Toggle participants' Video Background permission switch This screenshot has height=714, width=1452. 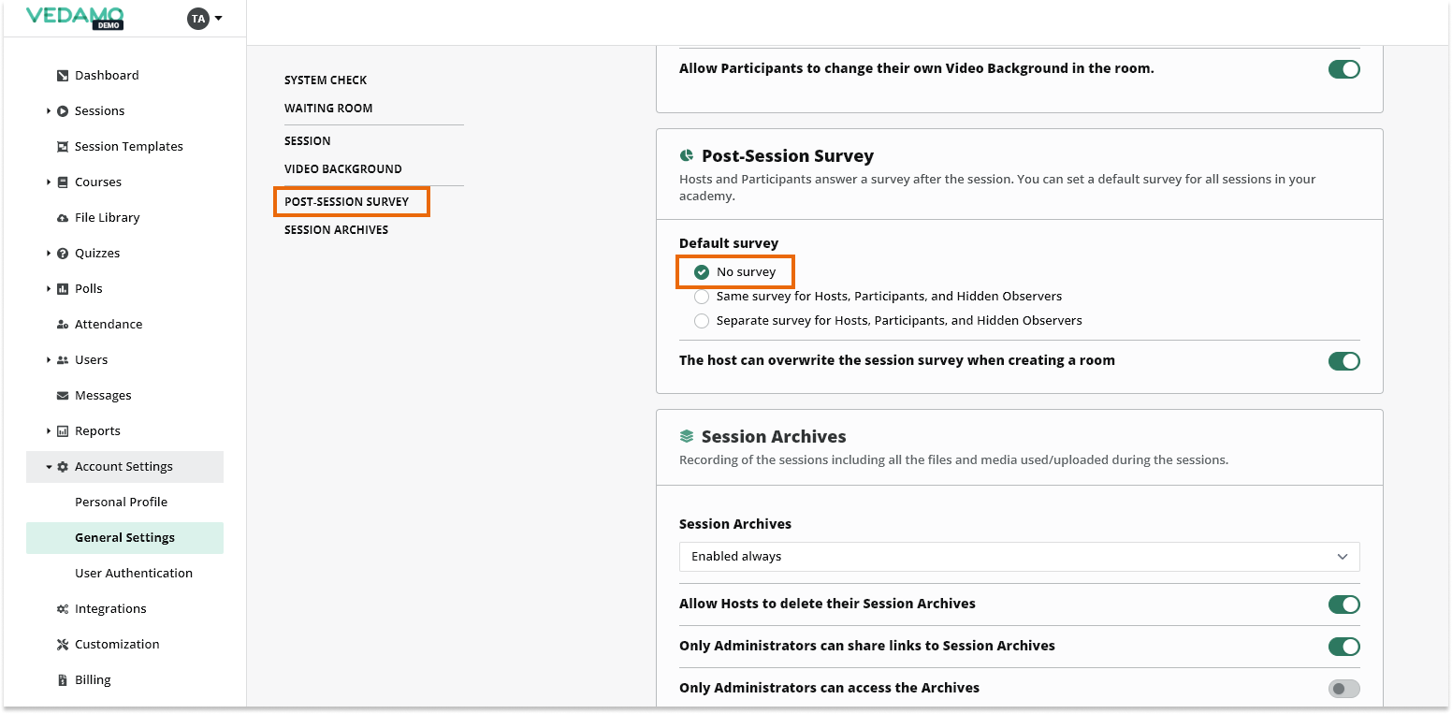(x=1343, y=69)
